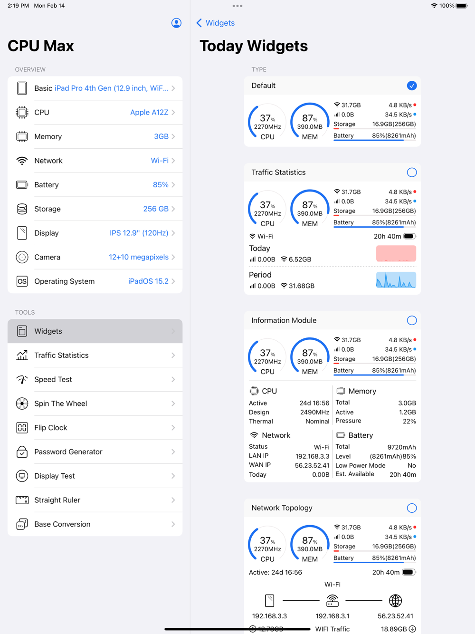The width and height of the screenshot is (475, 634).
Task: Tap LAN IP 192.168.3.3 value in Information Module
Action: click(312, 456)
